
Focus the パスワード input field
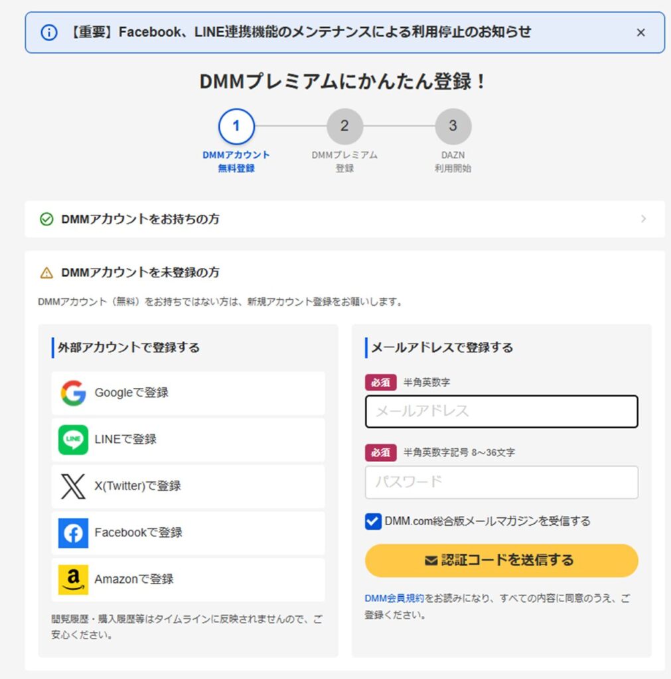[x=502, y=482]
